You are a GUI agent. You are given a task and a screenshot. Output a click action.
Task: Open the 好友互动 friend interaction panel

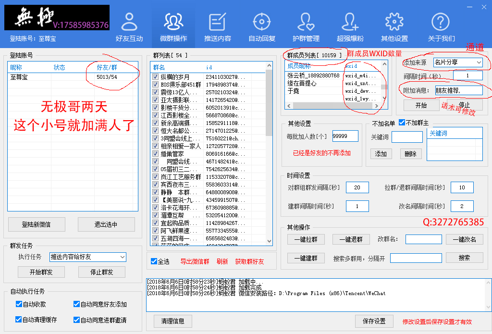point(129,24)
